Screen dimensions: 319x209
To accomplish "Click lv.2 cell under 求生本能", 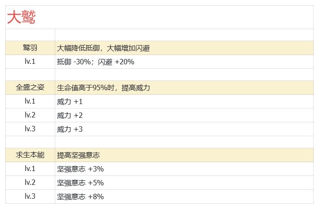I will pos(30,183).
